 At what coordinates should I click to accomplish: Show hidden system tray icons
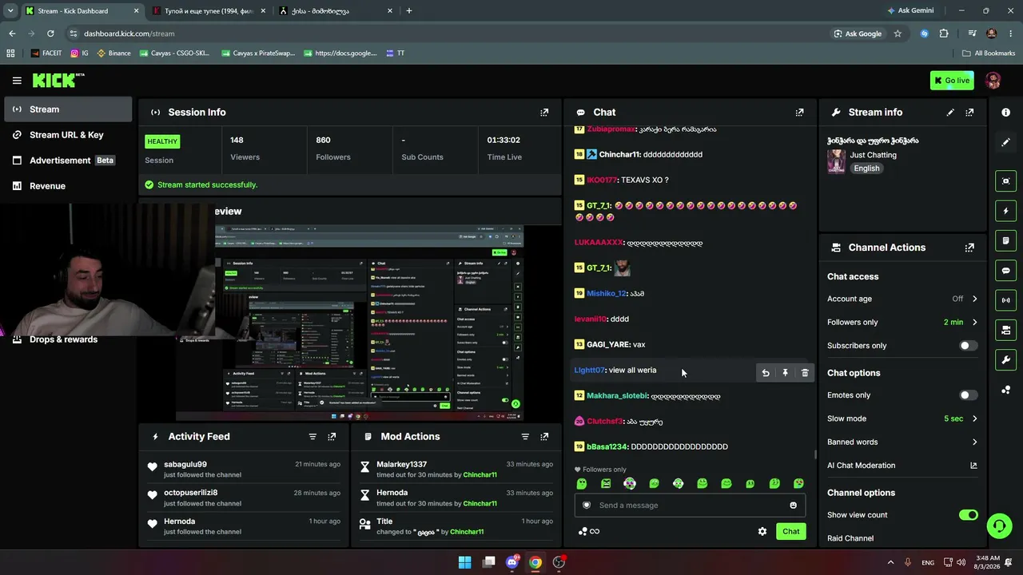pos(890,562)
